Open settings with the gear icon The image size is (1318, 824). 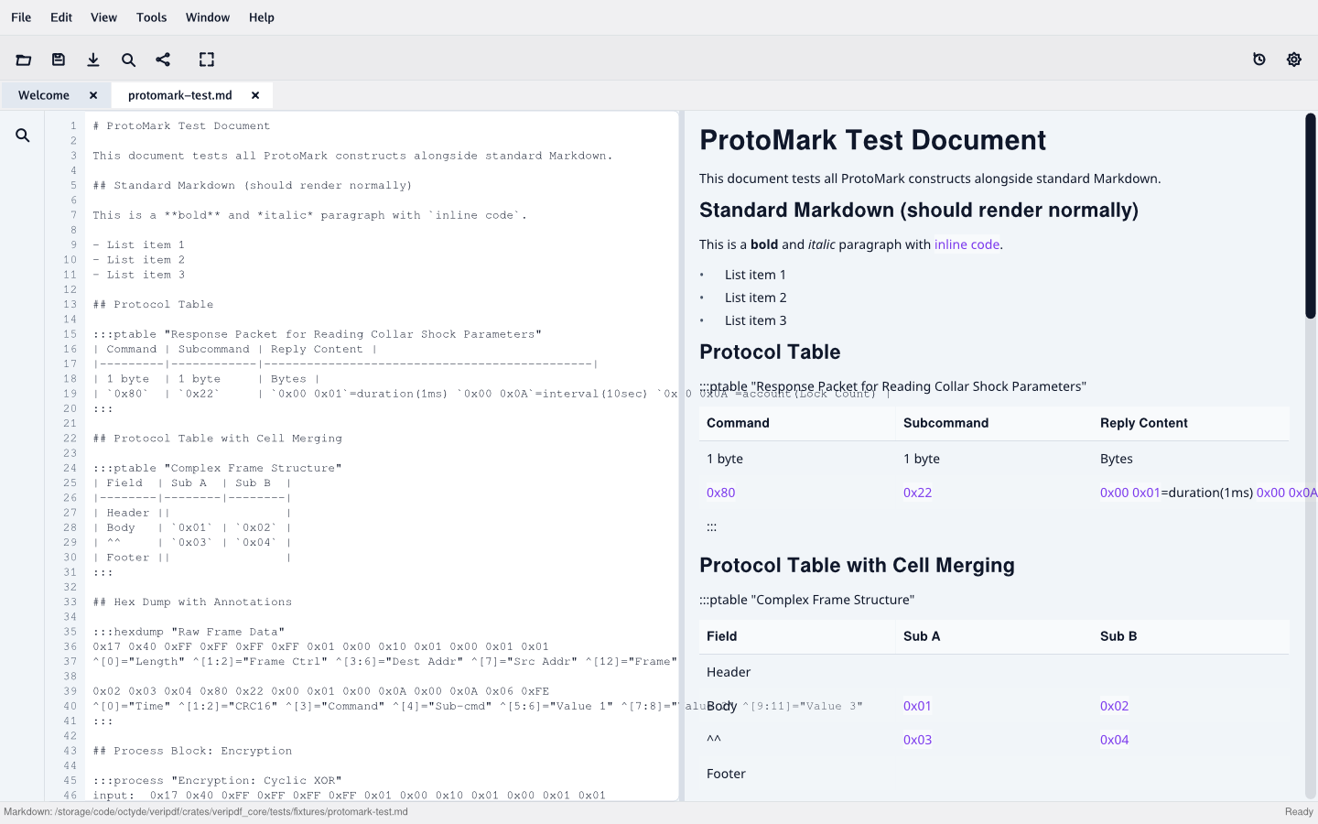click(1294, 60)
